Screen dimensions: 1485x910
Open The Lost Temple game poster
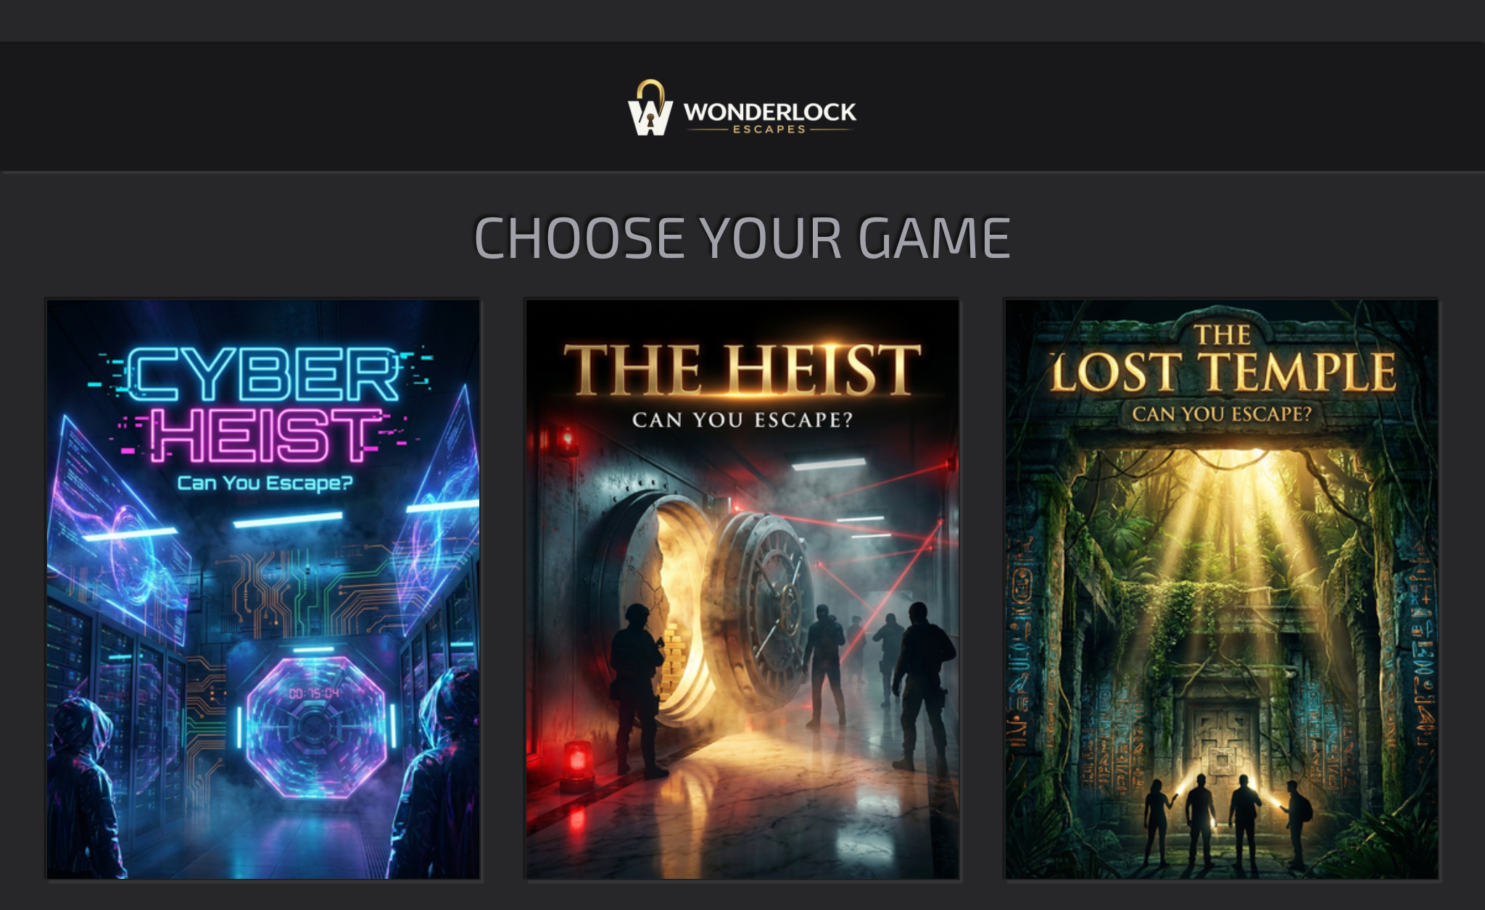tap(1222, 589)
